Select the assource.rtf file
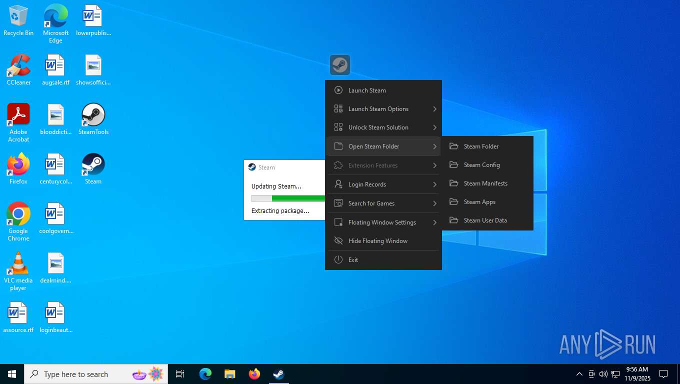The width and height of the screenshot is (680, 384). click(18, 317)
